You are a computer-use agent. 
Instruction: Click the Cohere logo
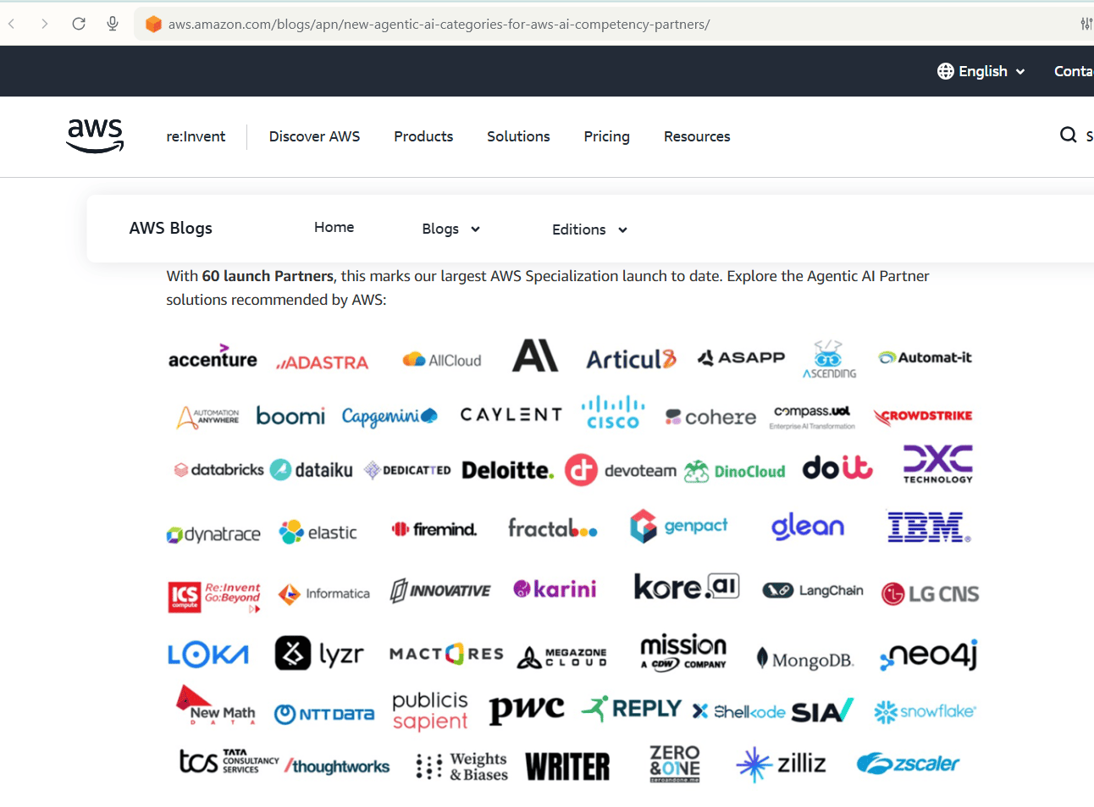pos(710,417)
